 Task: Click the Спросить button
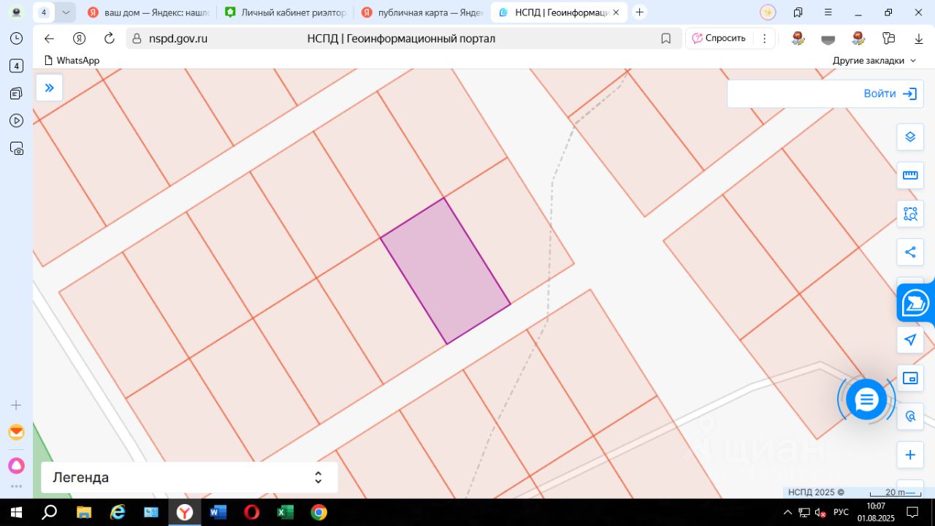tap(719, 39)
